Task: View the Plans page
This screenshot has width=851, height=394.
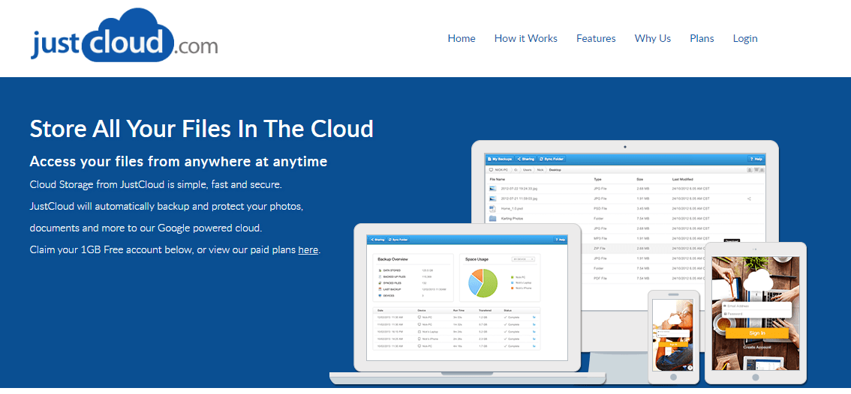Action: pos(702,38)
